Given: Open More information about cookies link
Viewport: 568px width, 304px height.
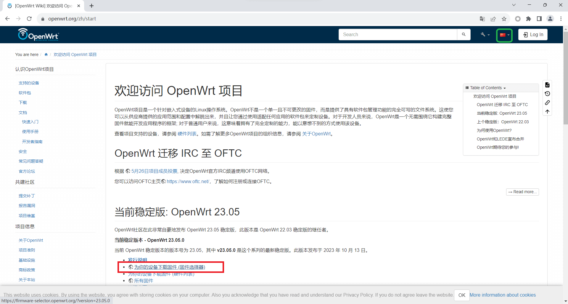Looking at the screenshot, I should click(503, 295).
